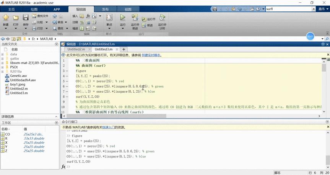This screenshot has width=330, height=175.
Task: Open the Current Folder panel actions menu
Action: [x=57, y=44]
